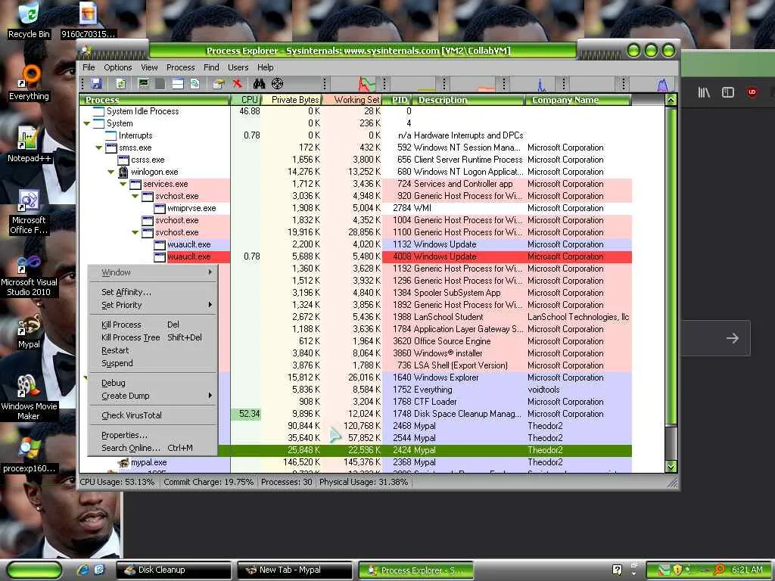
Task: Choose Suspend from the context menu
Action: click(x=153, y=363)
